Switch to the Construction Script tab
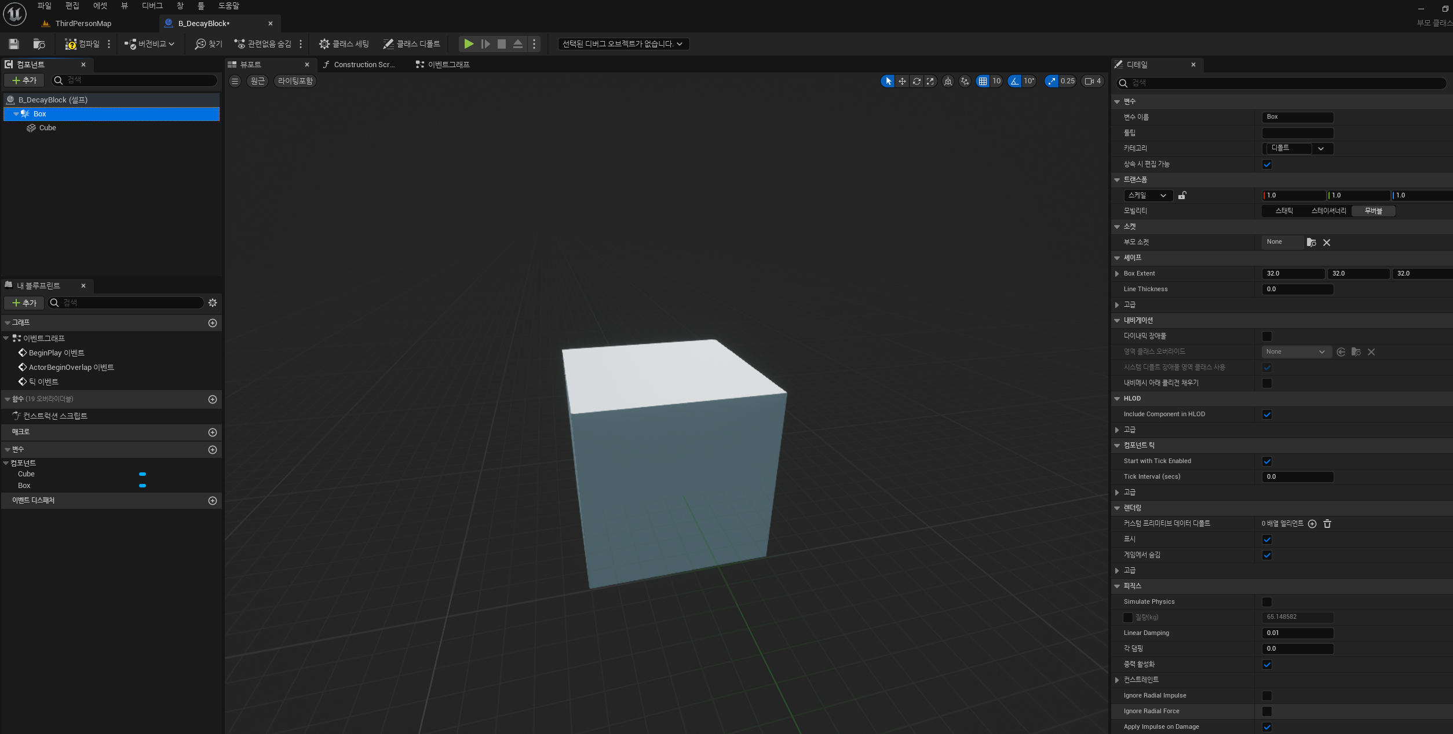This screenshot has width=1453, height=734. point(364,65)
